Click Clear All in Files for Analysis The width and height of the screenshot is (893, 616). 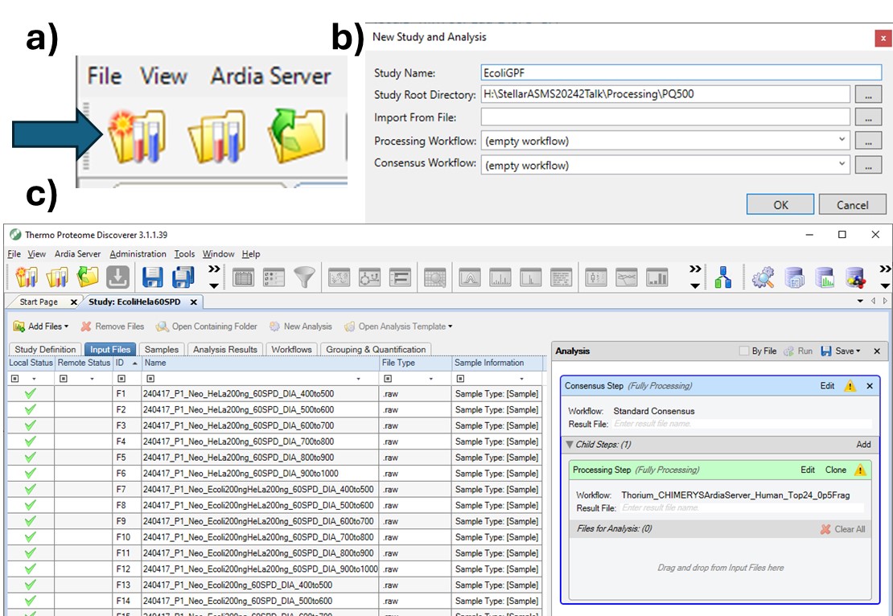pos(843,529)
